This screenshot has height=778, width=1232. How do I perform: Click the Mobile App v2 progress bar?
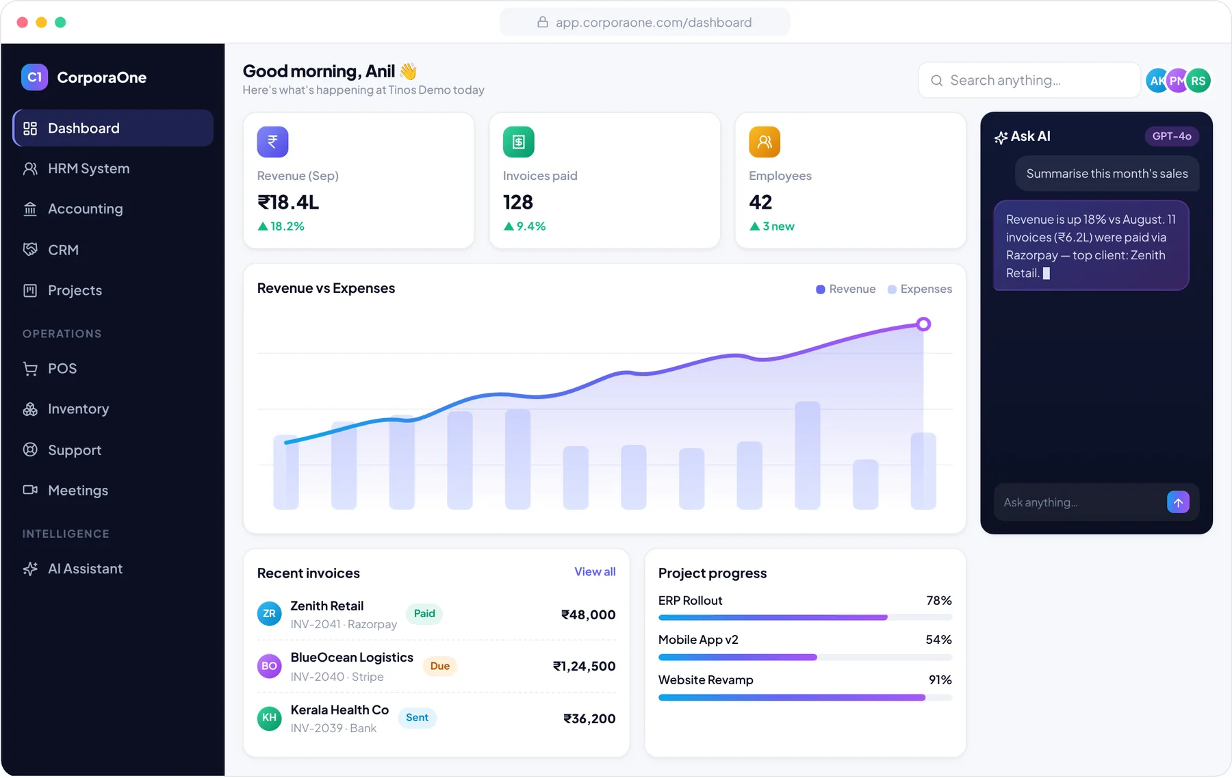805,657
